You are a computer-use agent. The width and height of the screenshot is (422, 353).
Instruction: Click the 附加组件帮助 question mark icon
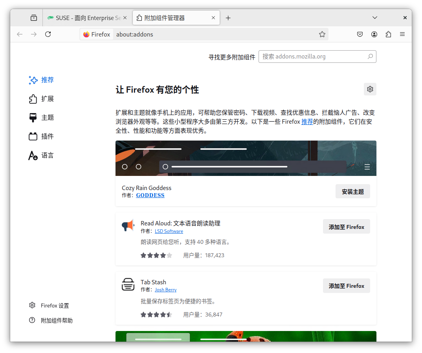click(32, 320)
